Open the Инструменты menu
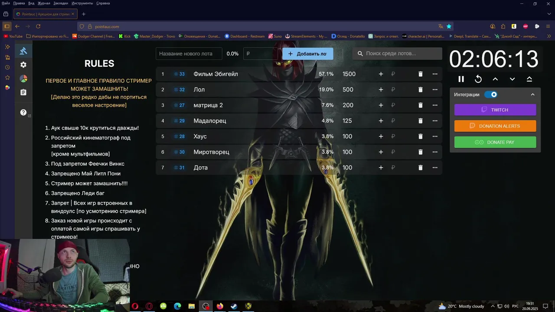555x312 pixels. (82, 3)
